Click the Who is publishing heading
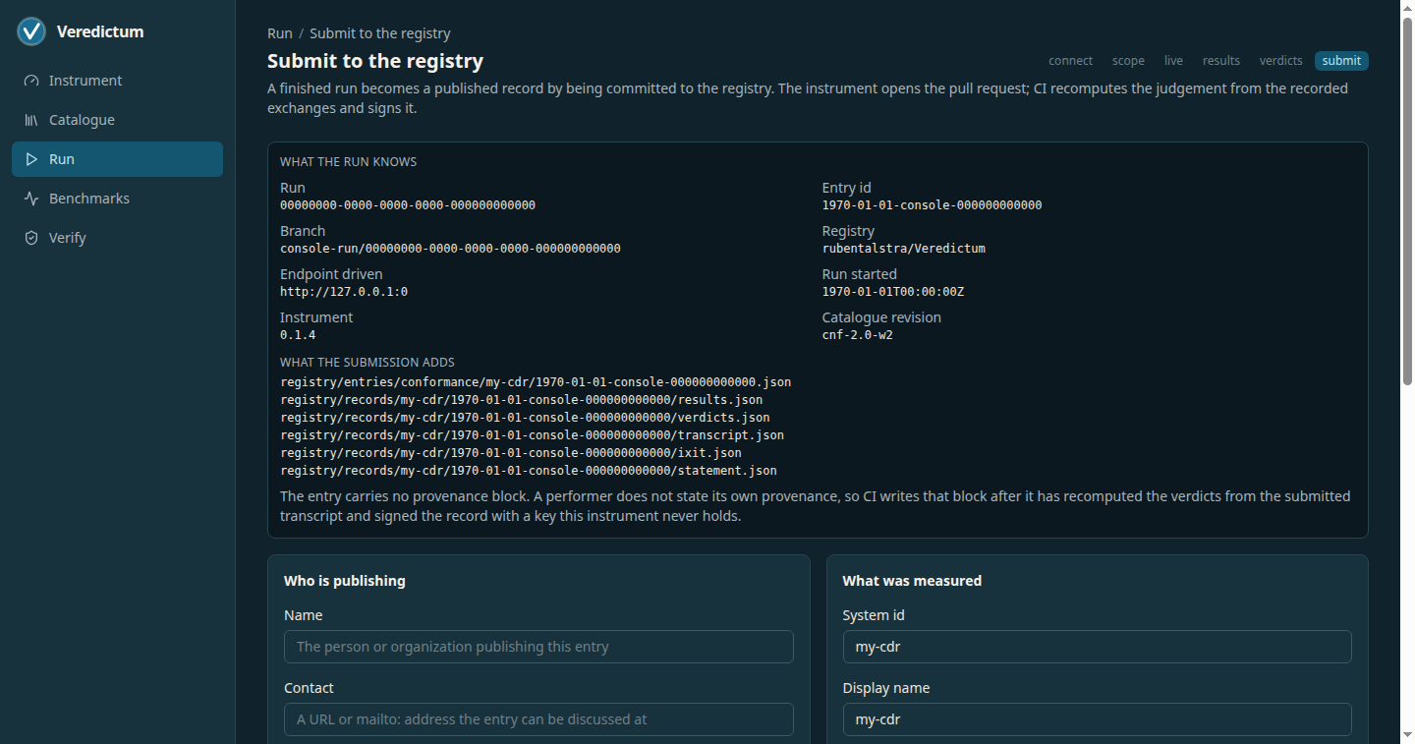This screenshot has height=744, width=1415. (x=345, y=581)
